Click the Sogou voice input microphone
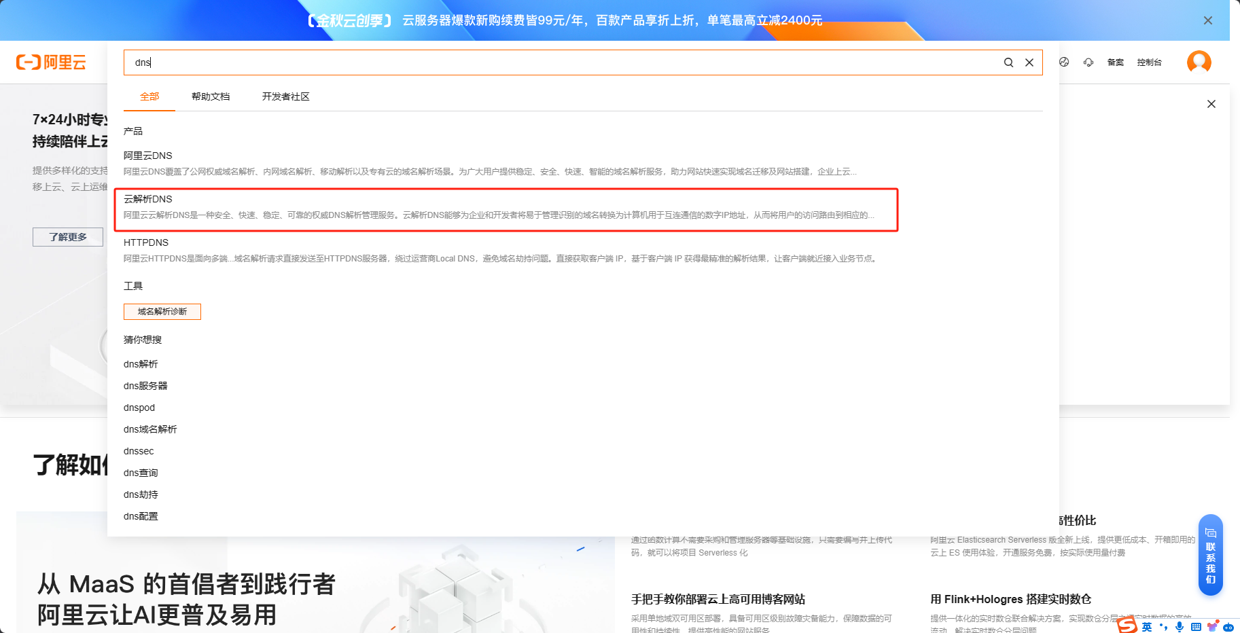This screenshot has height=633, width=1240. coord(1180,627)
